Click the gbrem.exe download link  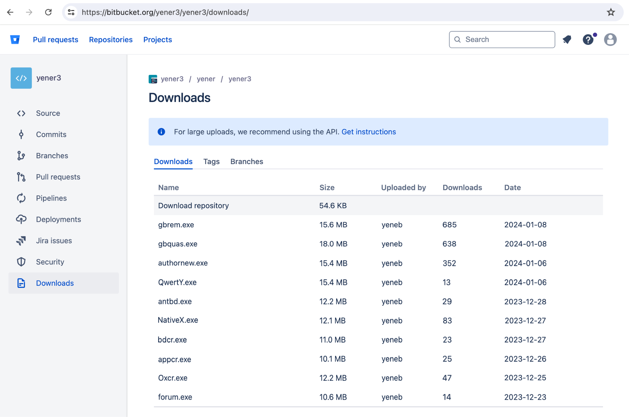176,224
